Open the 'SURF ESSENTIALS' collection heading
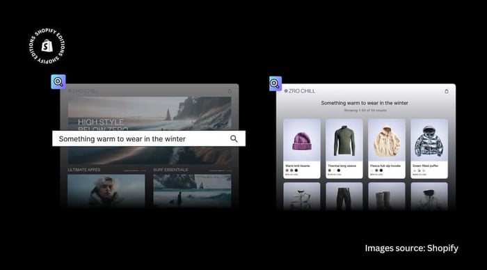The image size is (487, 270). (170, 170)
